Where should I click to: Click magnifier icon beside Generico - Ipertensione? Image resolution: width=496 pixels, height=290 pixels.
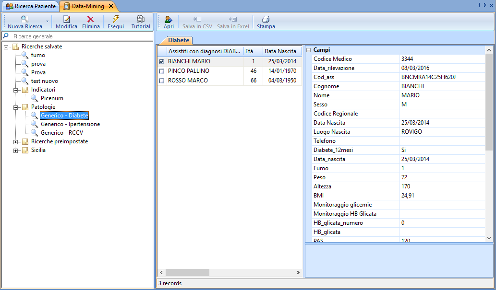coord(34,124)
